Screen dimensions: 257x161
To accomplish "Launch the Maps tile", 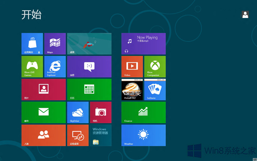I will [55, 44].
